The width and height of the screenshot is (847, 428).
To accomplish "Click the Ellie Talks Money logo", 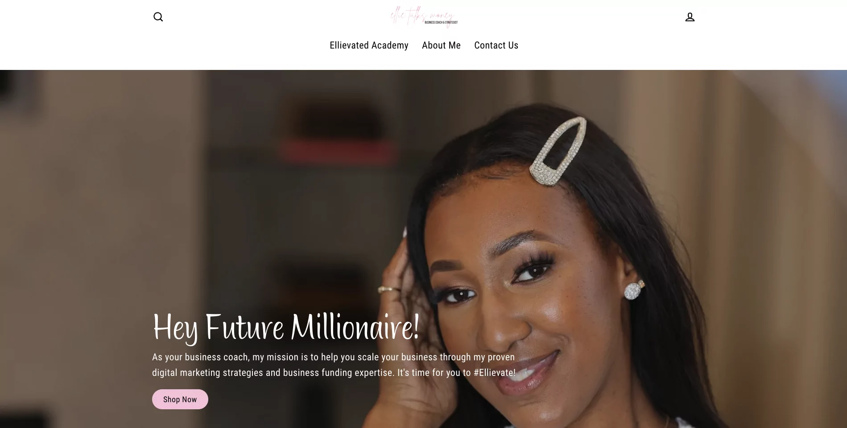I will coord(424,17).
